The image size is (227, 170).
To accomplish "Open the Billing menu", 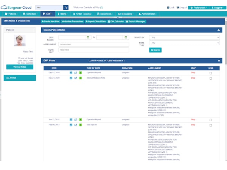I will [63, 14].
